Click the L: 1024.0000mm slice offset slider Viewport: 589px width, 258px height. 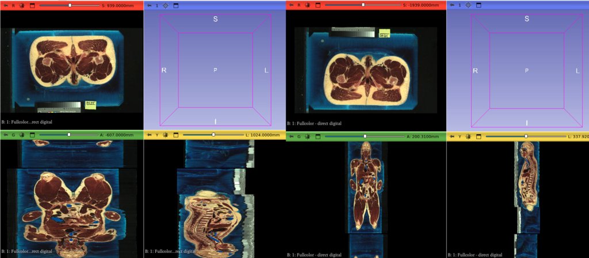click(213, 134)
